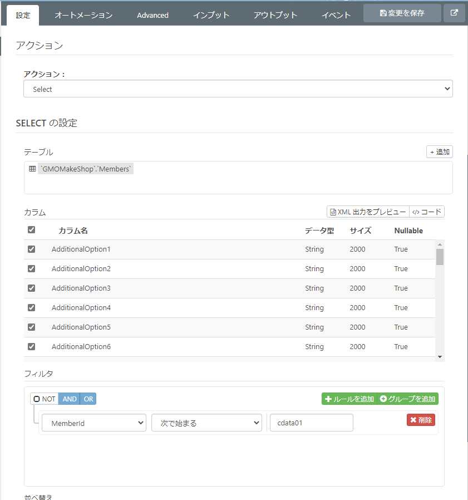Open the オートメーション tab
The height and width of the screenshot is (500, 468).
(83, 15)
